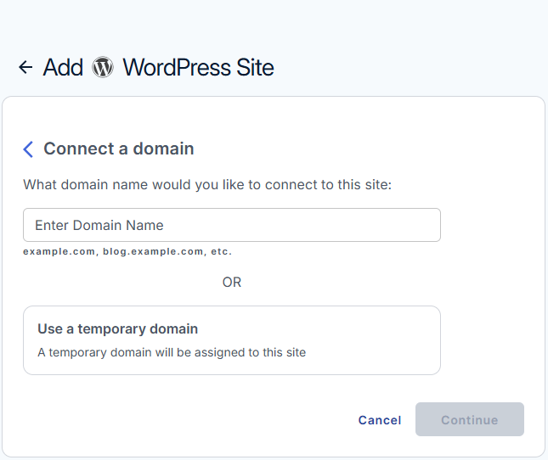The width and height of the screenshot is (548, 460).
Task: Click the What domain name question text
Action: [x=207, y=185]
